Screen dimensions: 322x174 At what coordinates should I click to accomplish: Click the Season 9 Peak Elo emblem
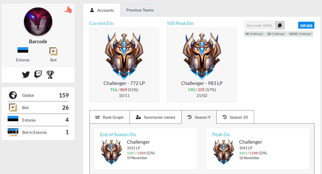point(224,152)
